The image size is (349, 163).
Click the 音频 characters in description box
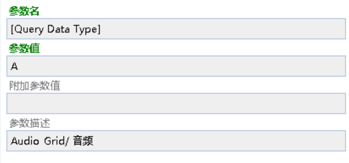(83, 141)
